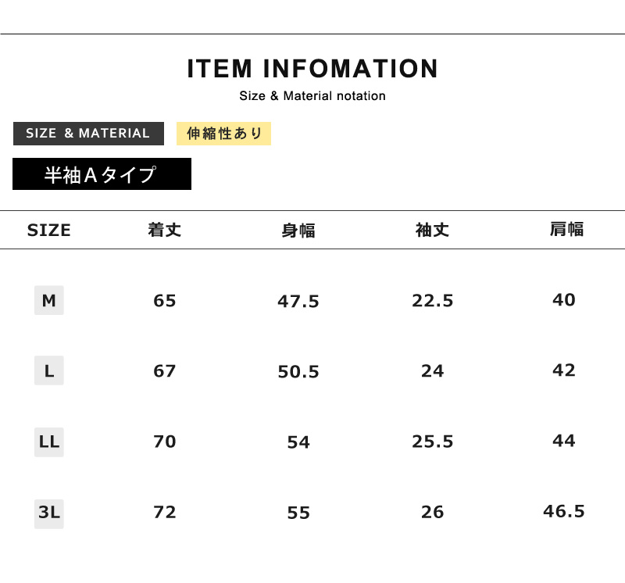Viewport: 625px width, 583px height.
Task: Click the LL size badge
Action: click(48, 442)
